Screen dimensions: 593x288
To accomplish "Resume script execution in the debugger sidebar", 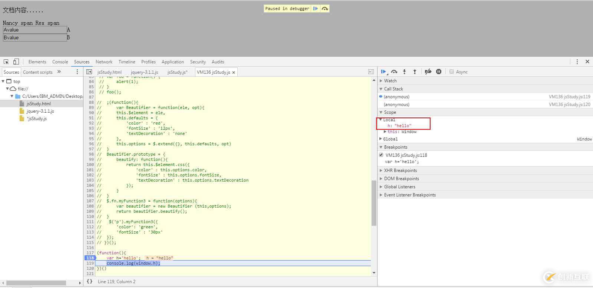I will [384, 72].
